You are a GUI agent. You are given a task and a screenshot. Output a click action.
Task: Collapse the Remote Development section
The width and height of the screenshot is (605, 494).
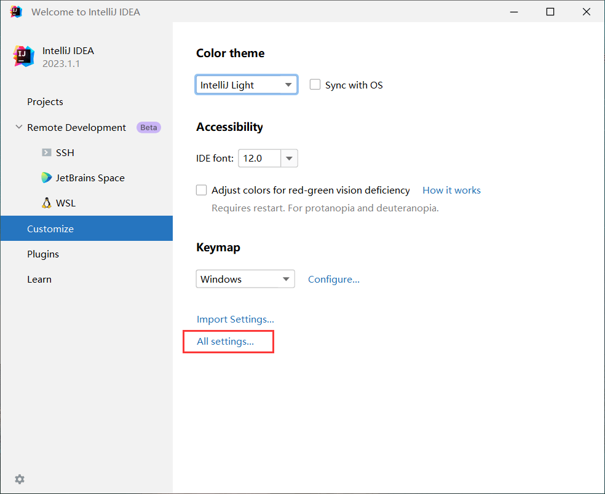click(18, 127)
